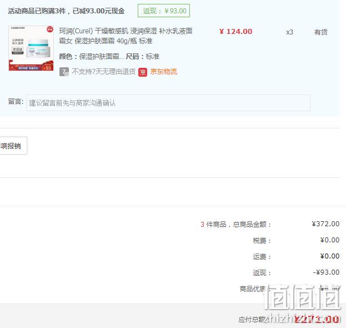Focus the 留言 message input field

tap(168, 103)
